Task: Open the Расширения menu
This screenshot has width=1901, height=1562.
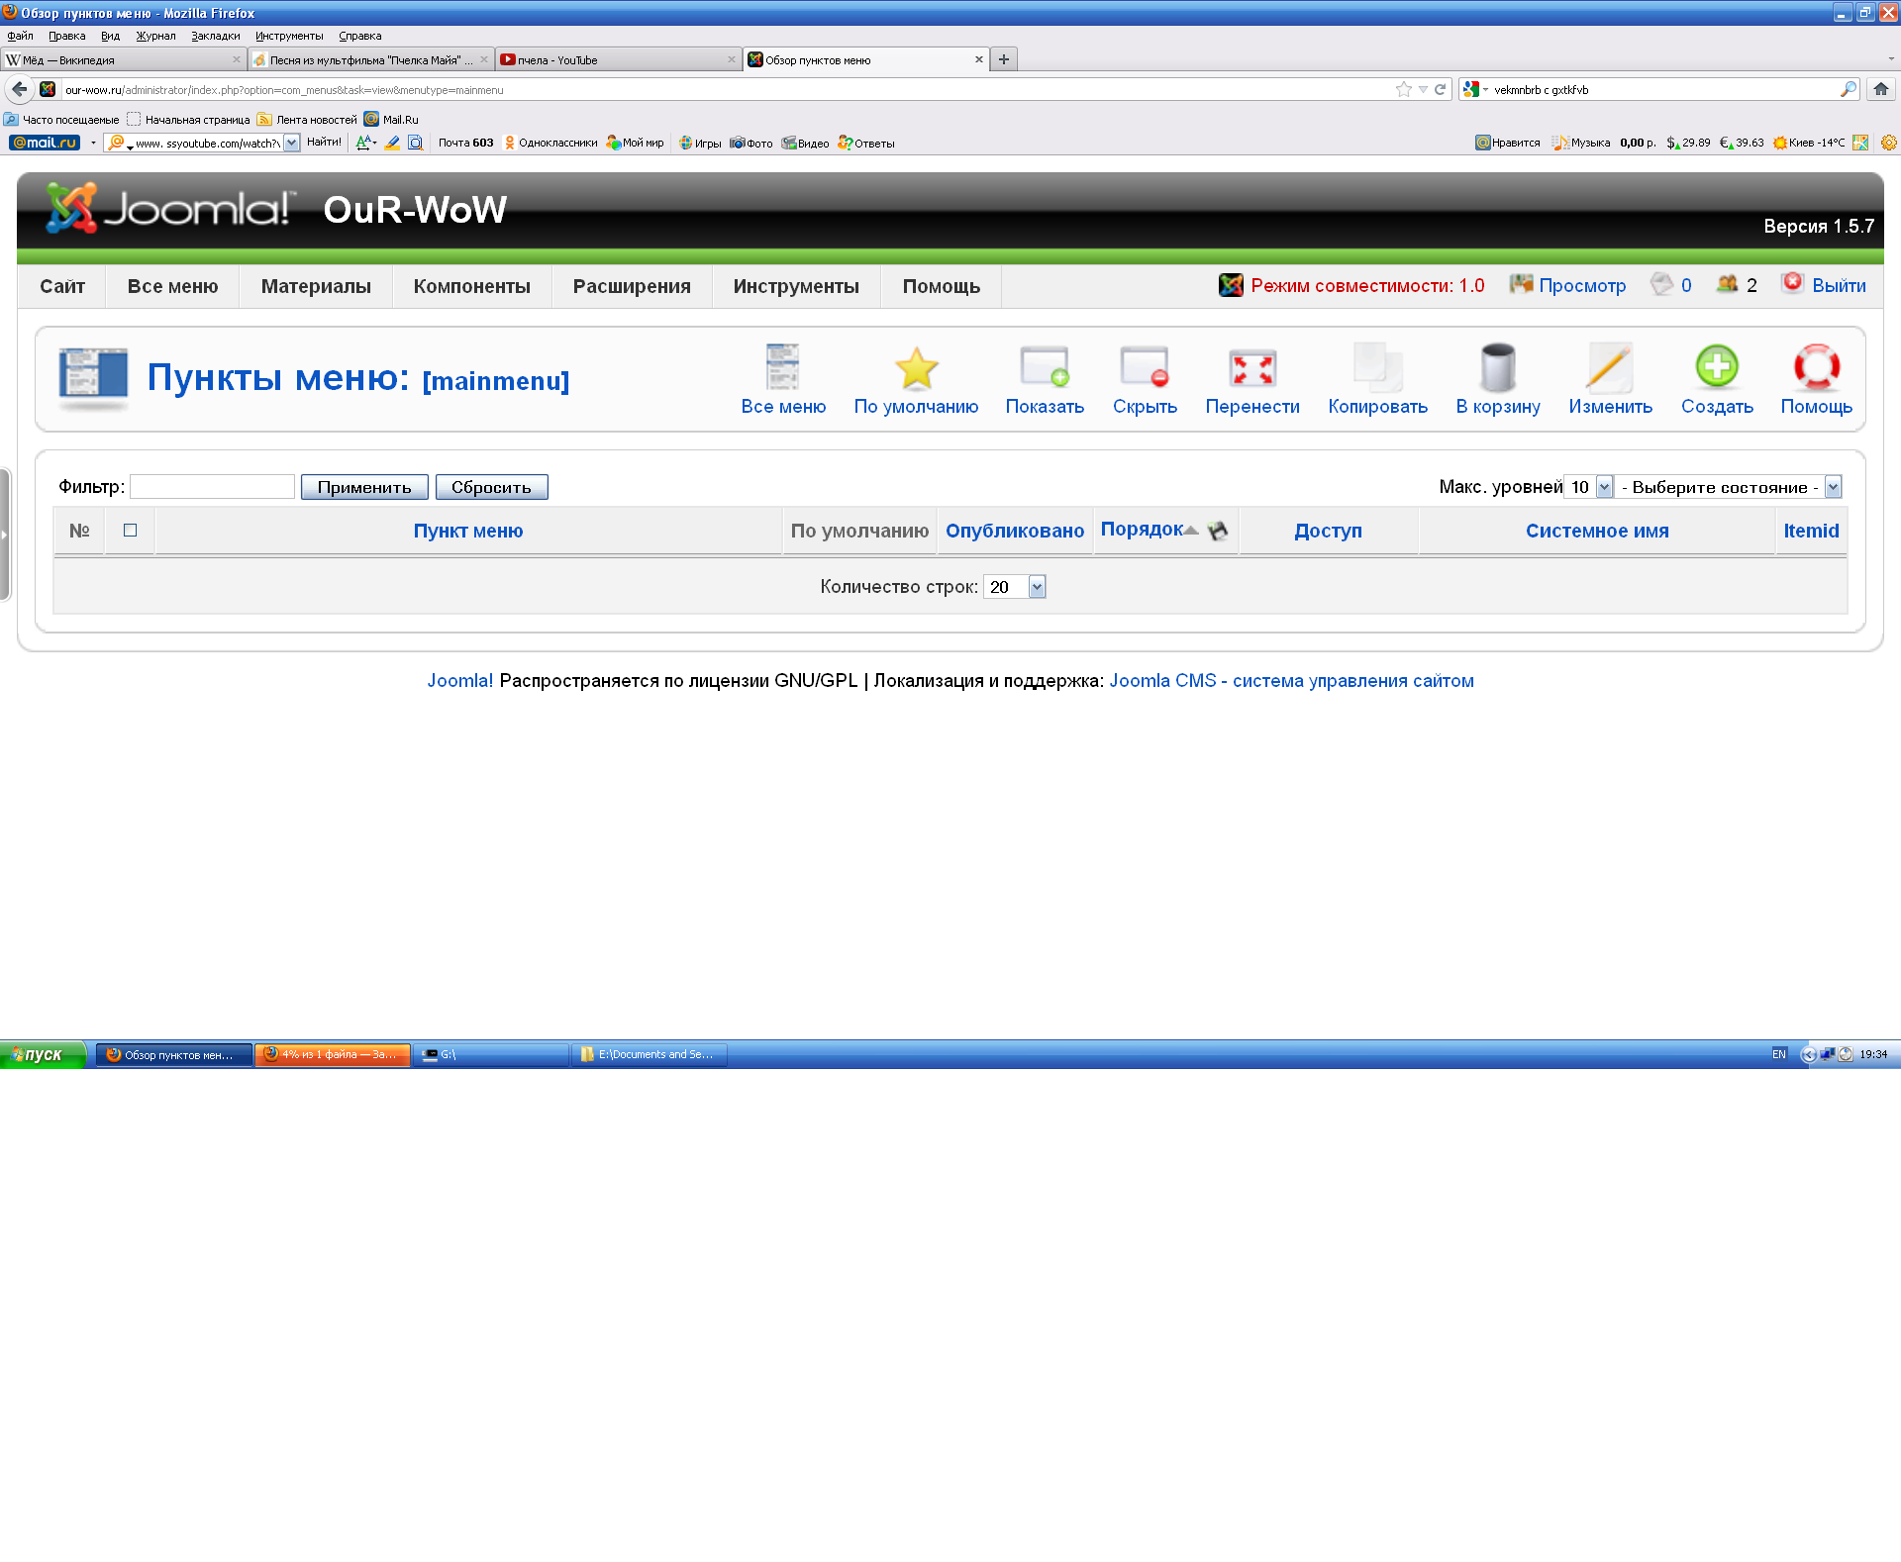Action: click(631, 286)
